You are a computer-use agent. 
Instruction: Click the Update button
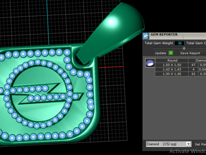pyautogui.click(x=161, y=53)
